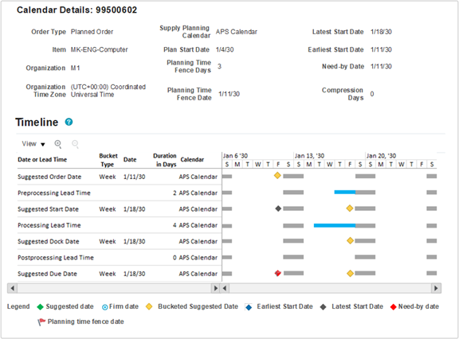
Task: Click right arrow of table scrollbar
Action: (216, 288)
